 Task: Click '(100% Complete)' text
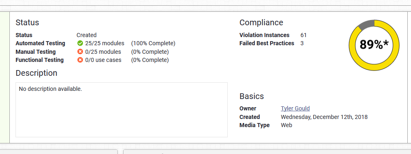click(x=153, y=43)
